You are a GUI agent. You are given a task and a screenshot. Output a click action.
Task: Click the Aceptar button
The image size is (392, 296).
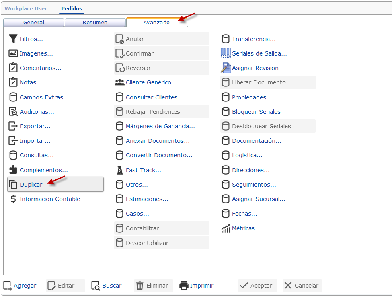[258, 285]
